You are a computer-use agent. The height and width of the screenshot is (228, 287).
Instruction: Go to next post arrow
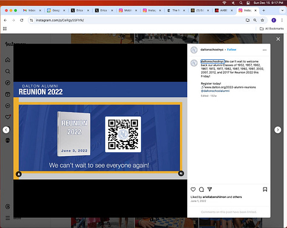point(278,130)
